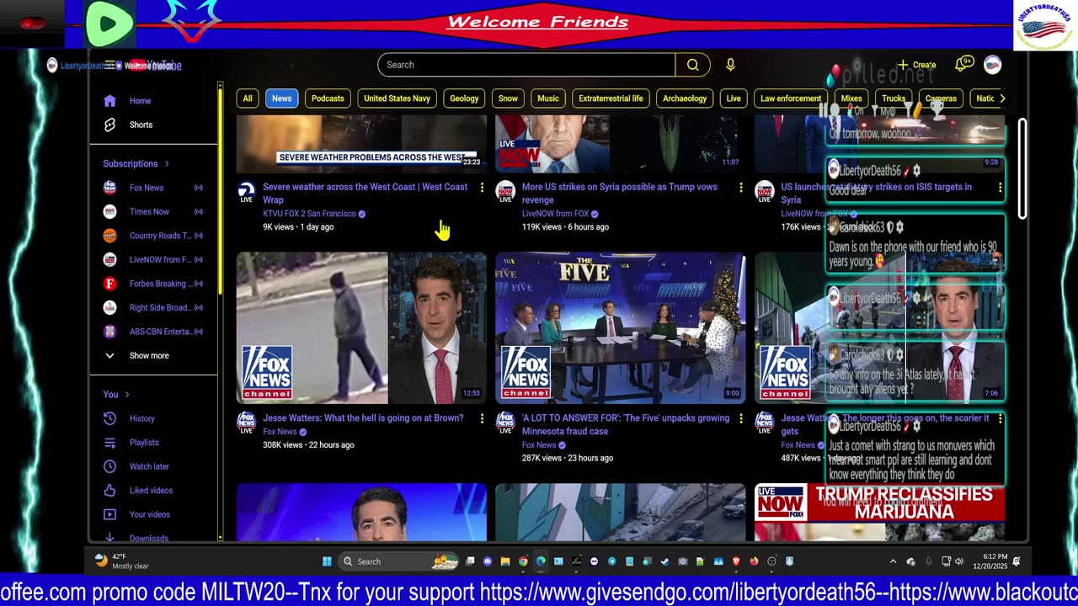Click the Windows taskbar search box

pyautogui.click(x=398, y=561)
